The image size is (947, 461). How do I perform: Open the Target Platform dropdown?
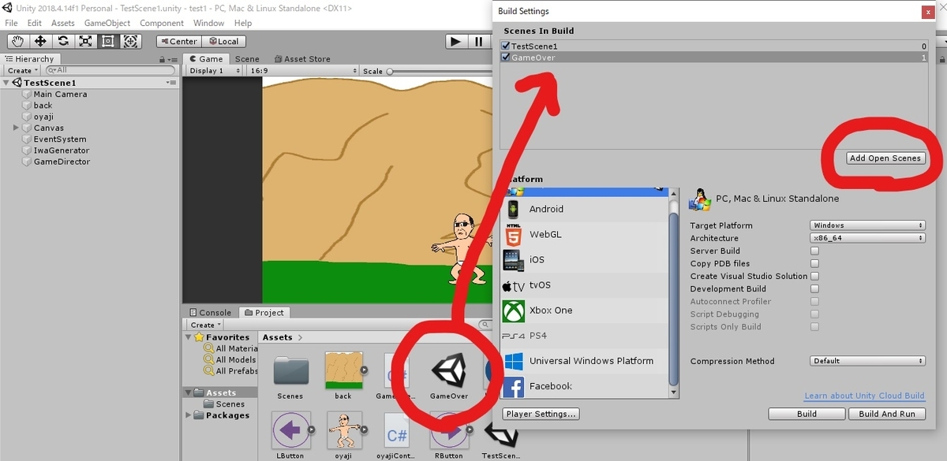point(867,225)
